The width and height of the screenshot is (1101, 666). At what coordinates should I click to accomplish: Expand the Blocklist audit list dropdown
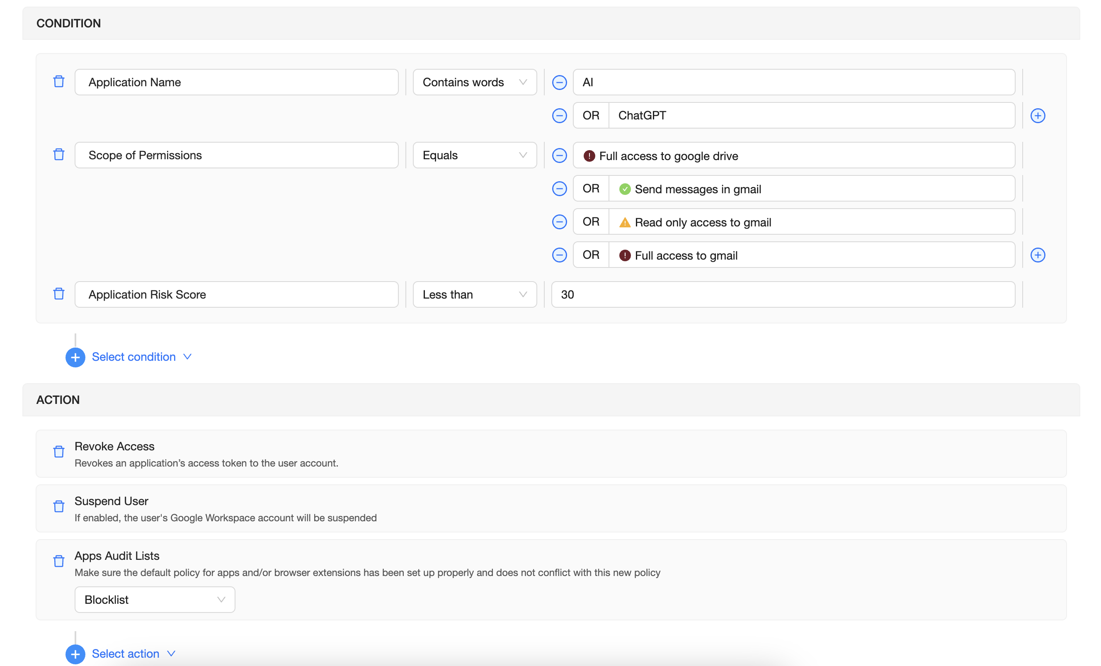[155, 599]
